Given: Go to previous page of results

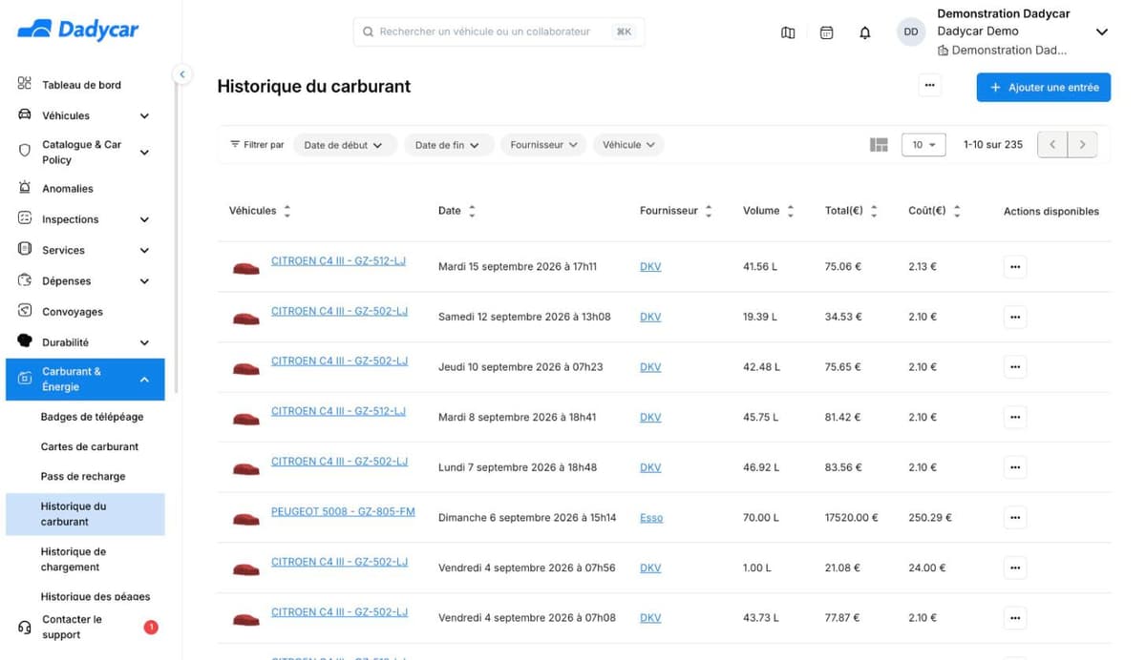Looking at the screenshot, I should 1052,145.
